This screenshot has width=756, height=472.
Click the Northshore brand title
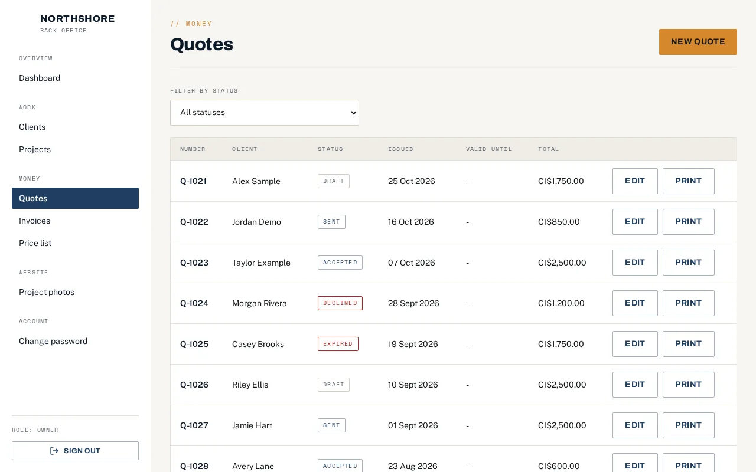point(77,19)
